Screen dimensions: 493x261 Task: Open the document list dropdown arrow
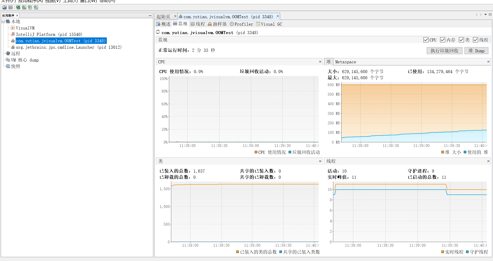click(x=486, y=15)
